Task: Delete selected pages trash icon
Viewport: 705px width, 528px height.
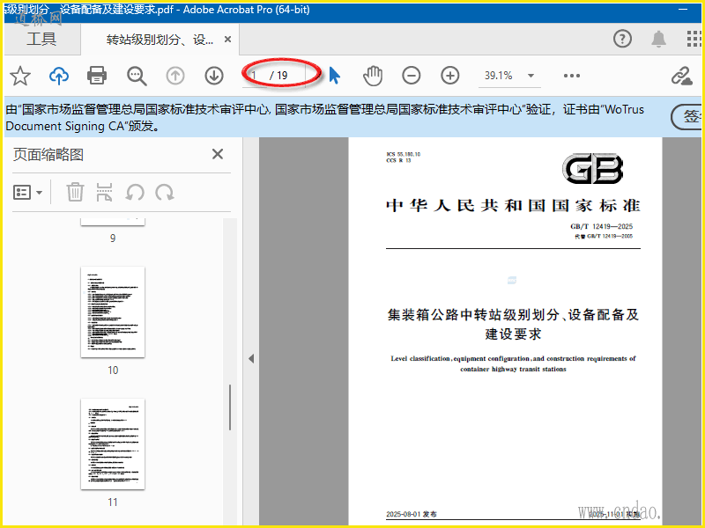Action: 75,192
